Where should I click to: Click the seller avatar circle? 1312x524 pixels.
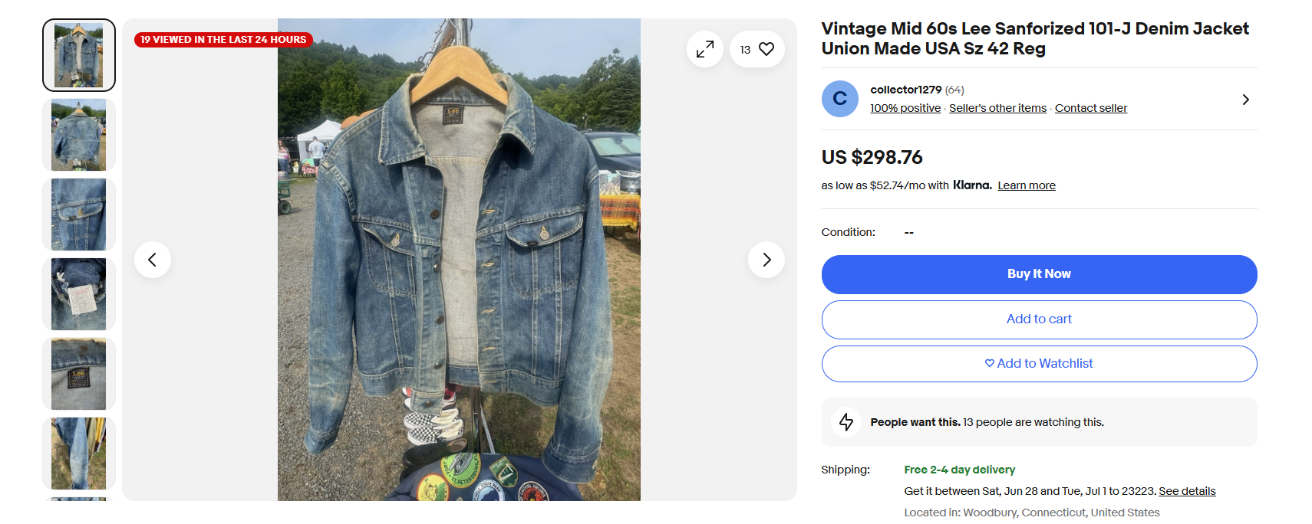click(839, 99)
